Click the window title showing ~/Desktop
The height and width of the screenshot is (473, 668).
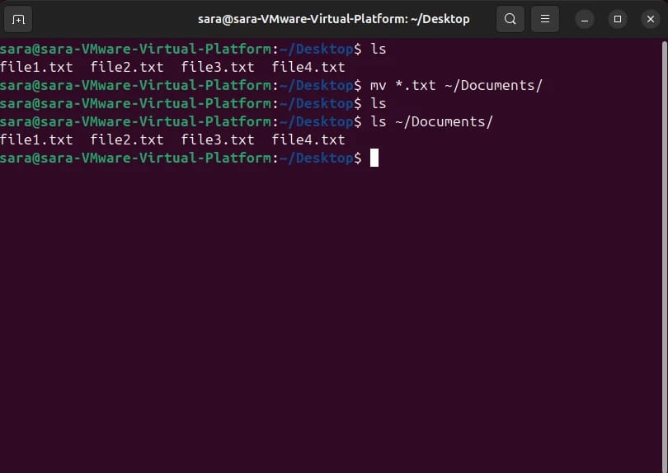click(333, 18)
